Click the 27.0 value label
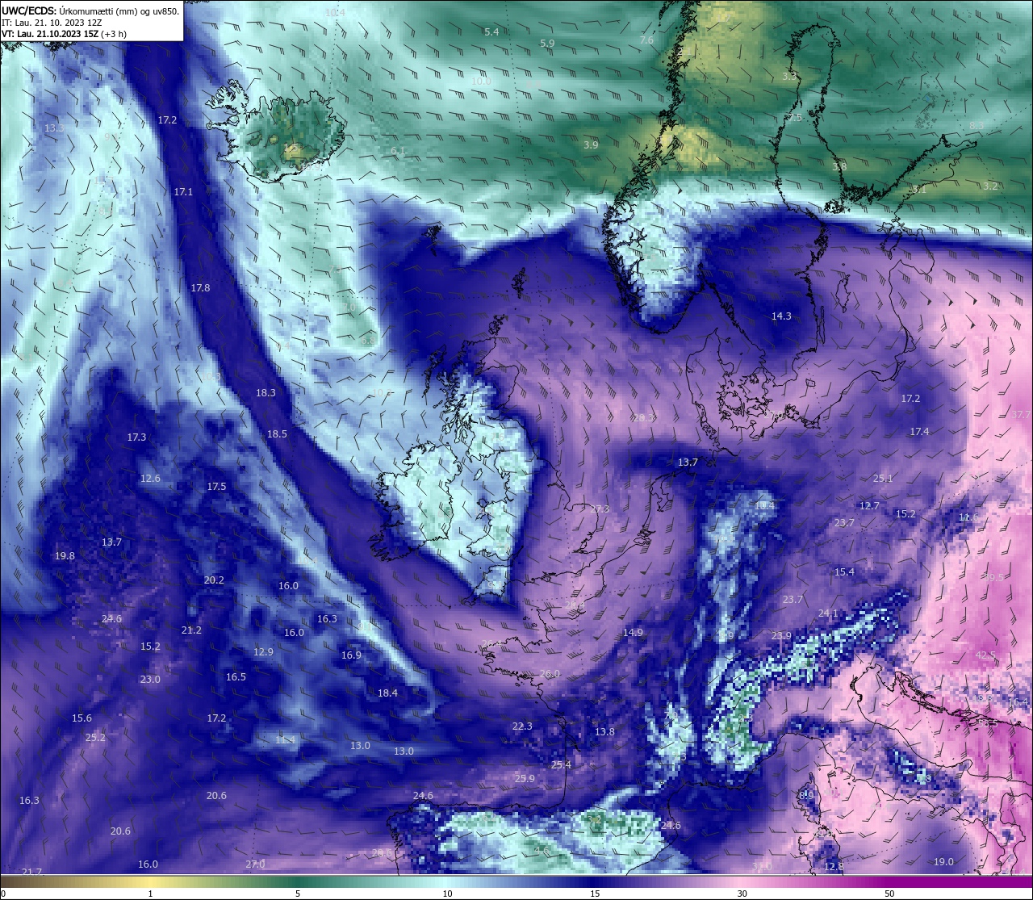Image resolution: width=1033 pixels, height=900 pixels. (x=255, y=864)
